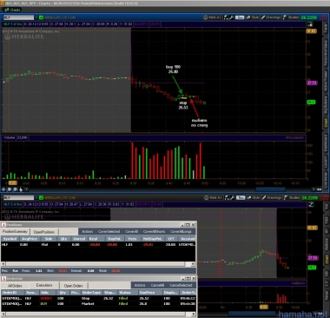Switch to Open Positions tab

(x=43, y=232)
